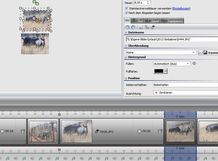The image size is (218, 161).
Task: Switch to the Sound tab
Action: [x=153, y=21]
